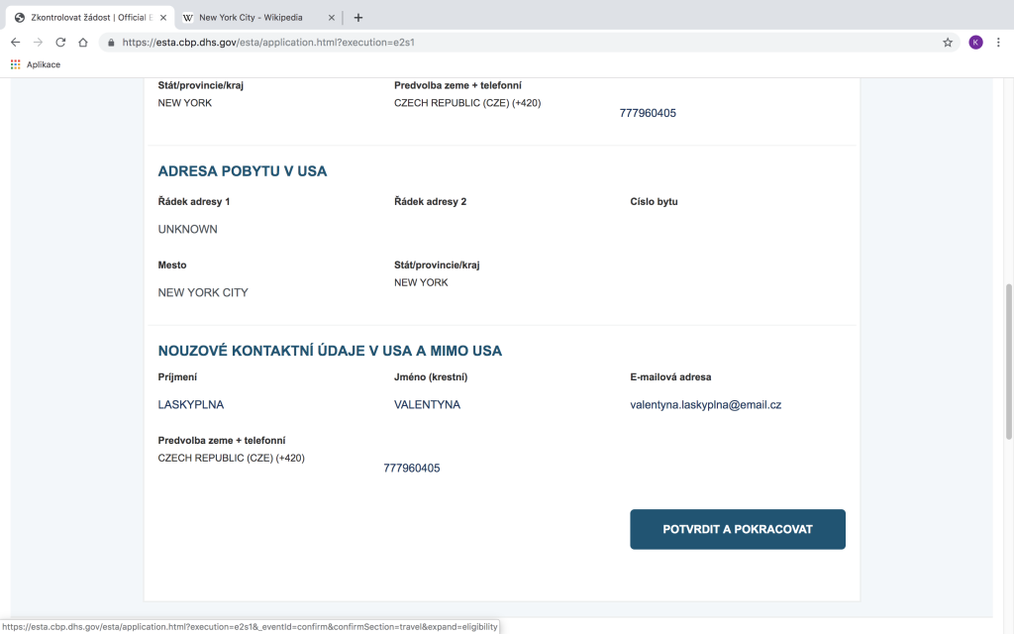
Task: Go back to the previous page
Action: pyautogui.click(x=15, y=43)
